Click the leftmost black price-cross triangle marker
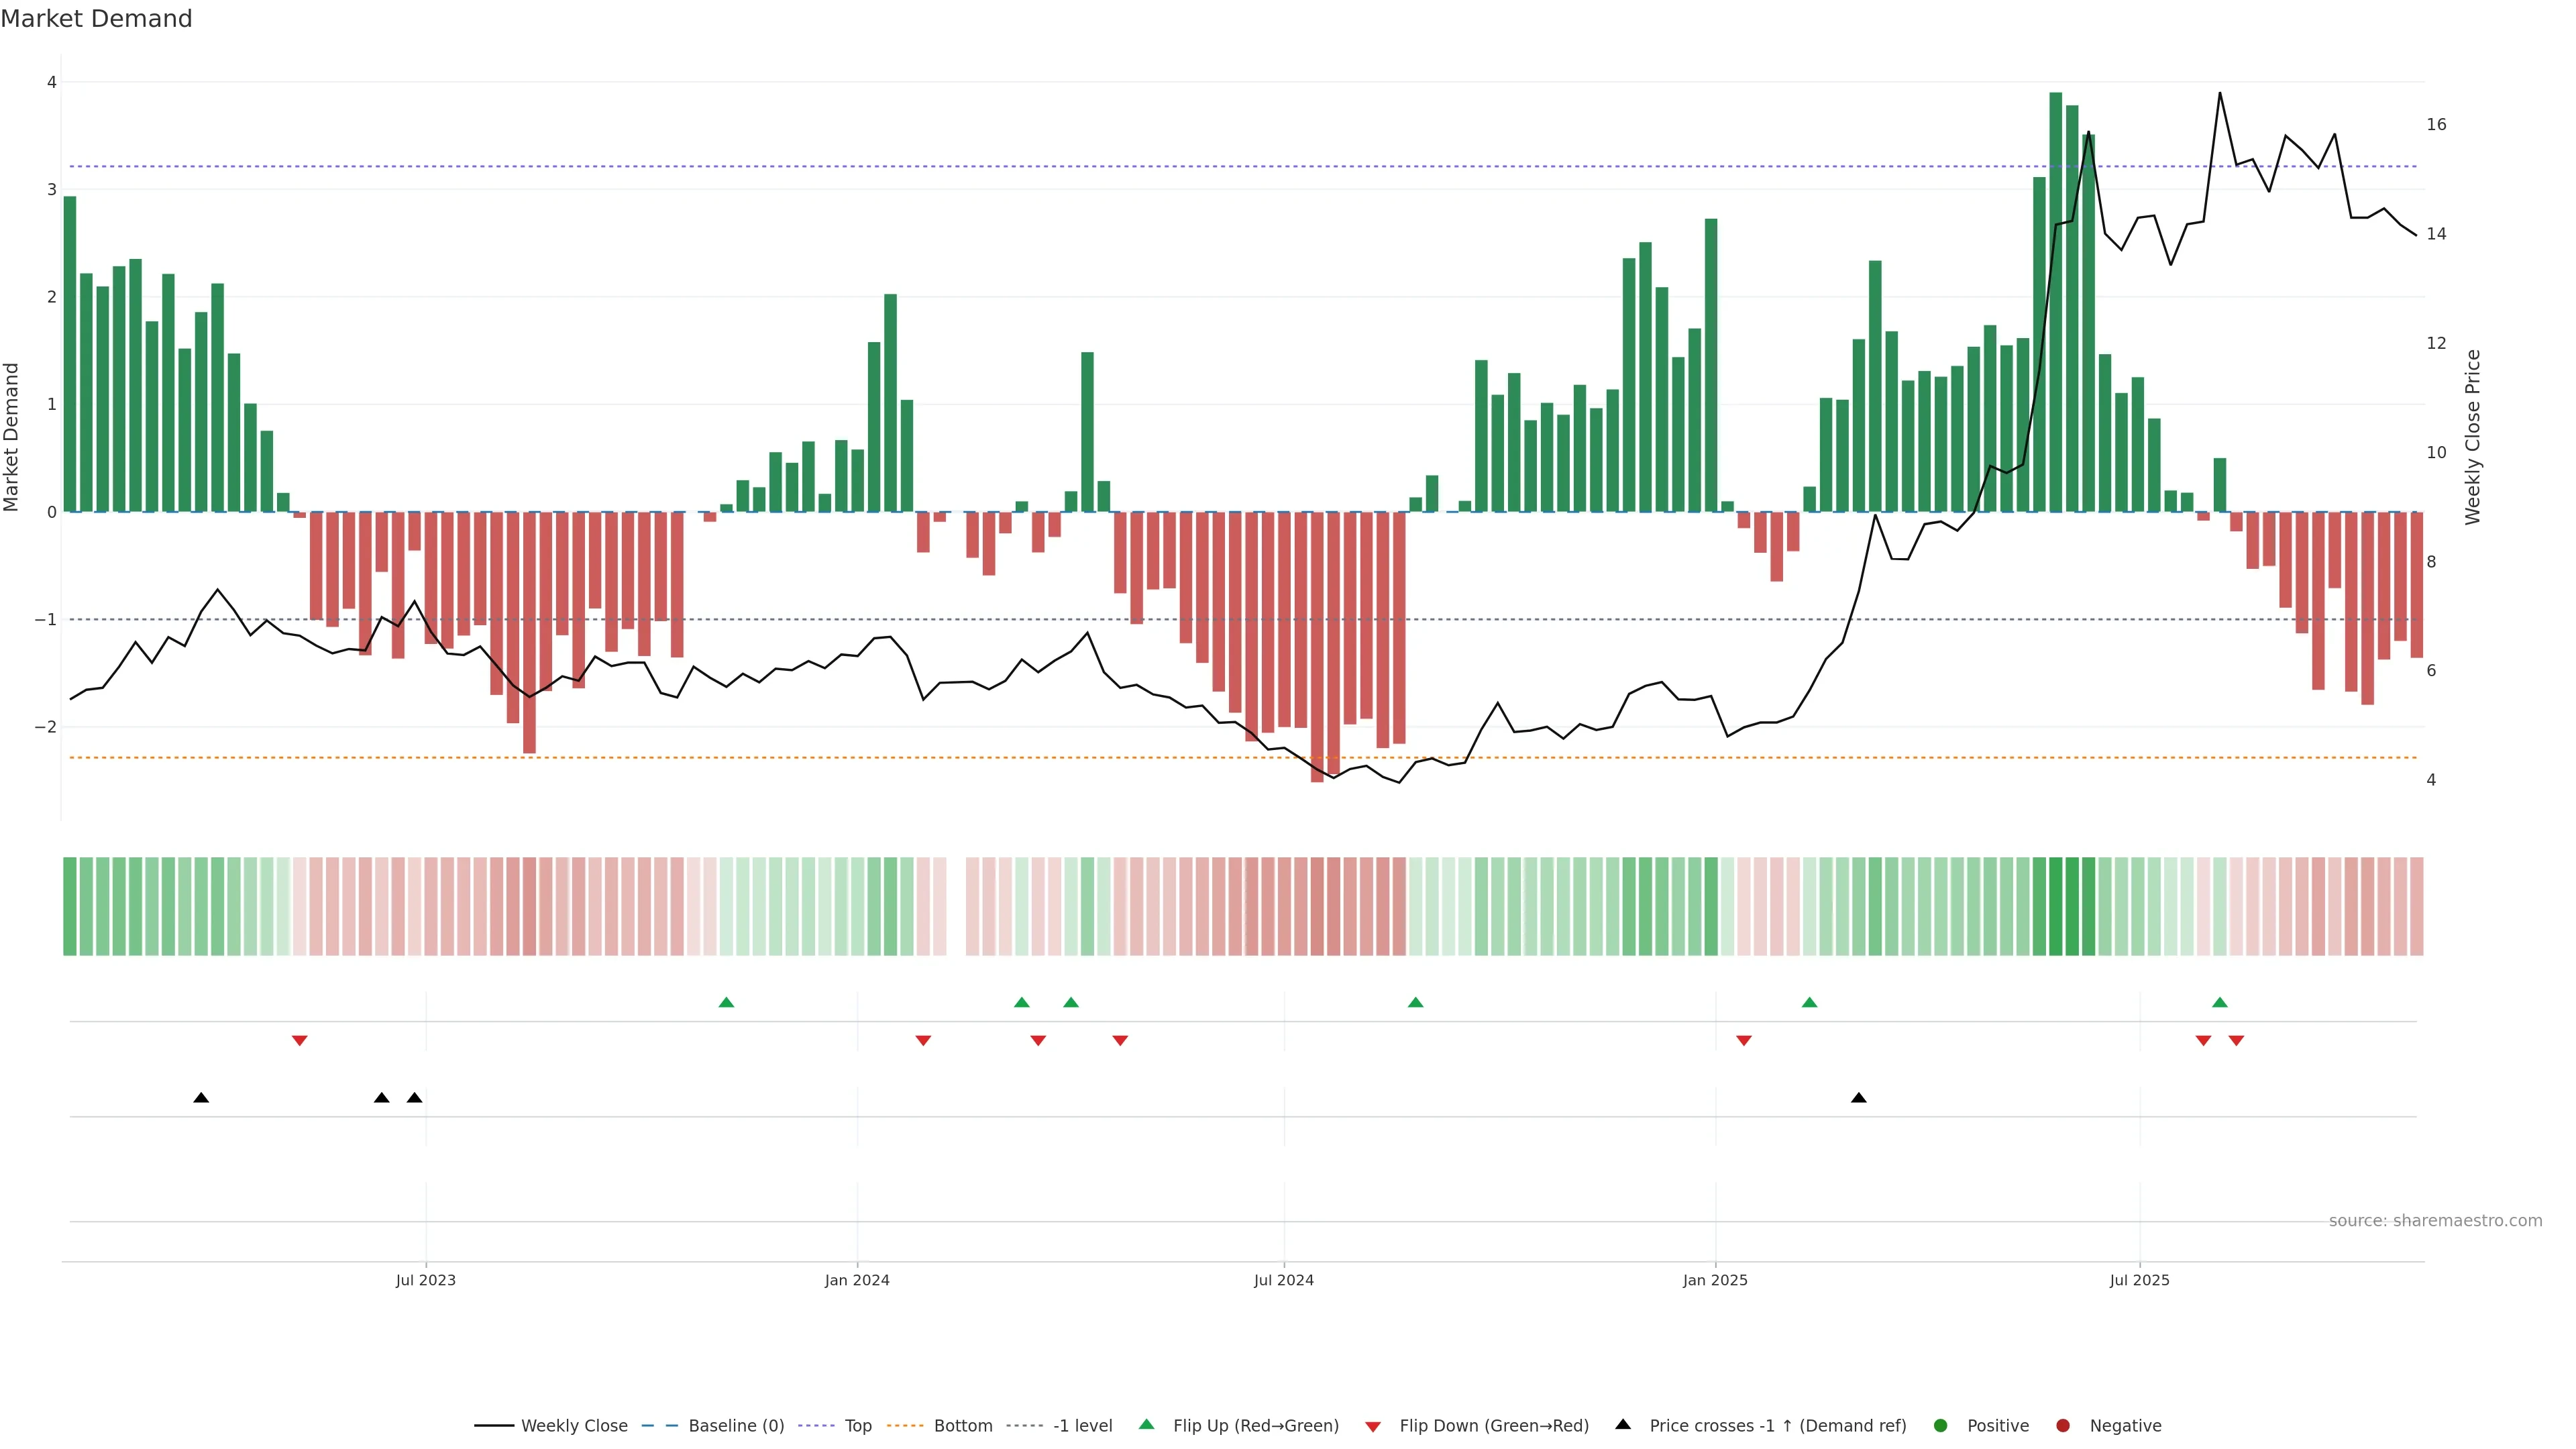This screenshot has height=1449, width=2576. pos(201,1098)
